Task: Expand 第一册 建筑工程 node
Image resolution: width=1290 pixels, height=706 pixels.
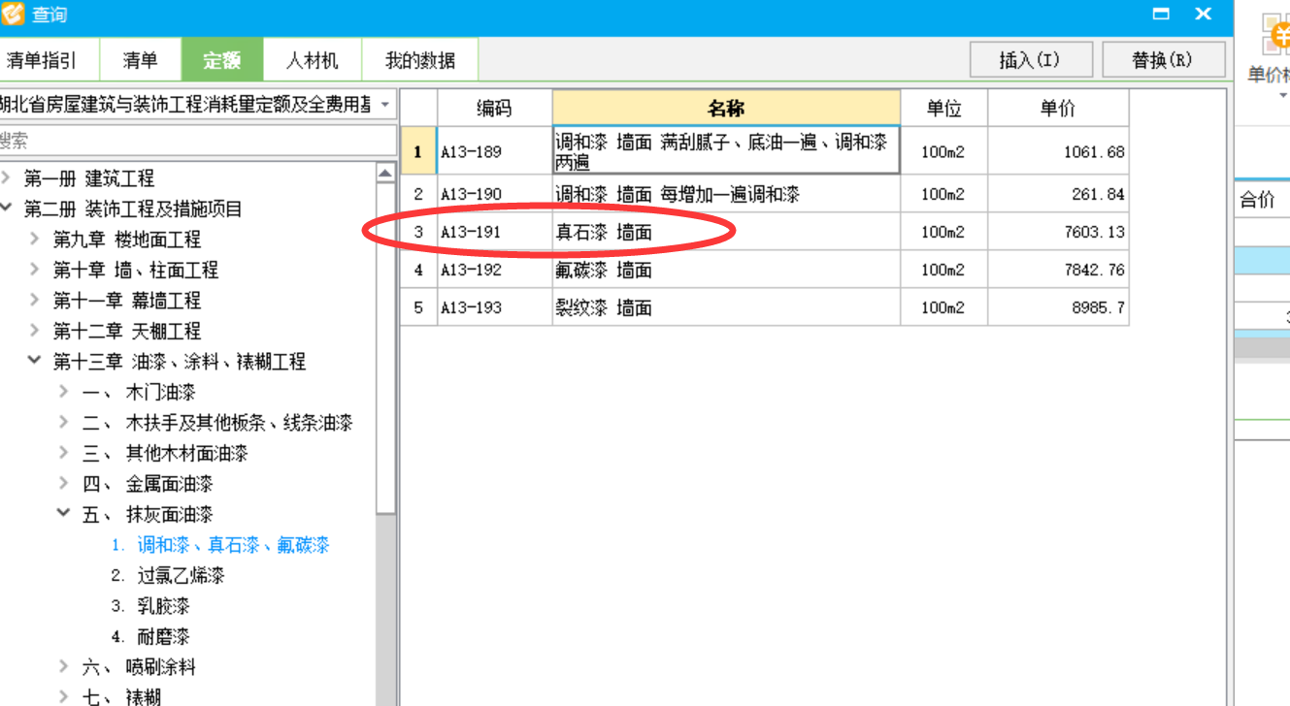Action: coord(7,178)
